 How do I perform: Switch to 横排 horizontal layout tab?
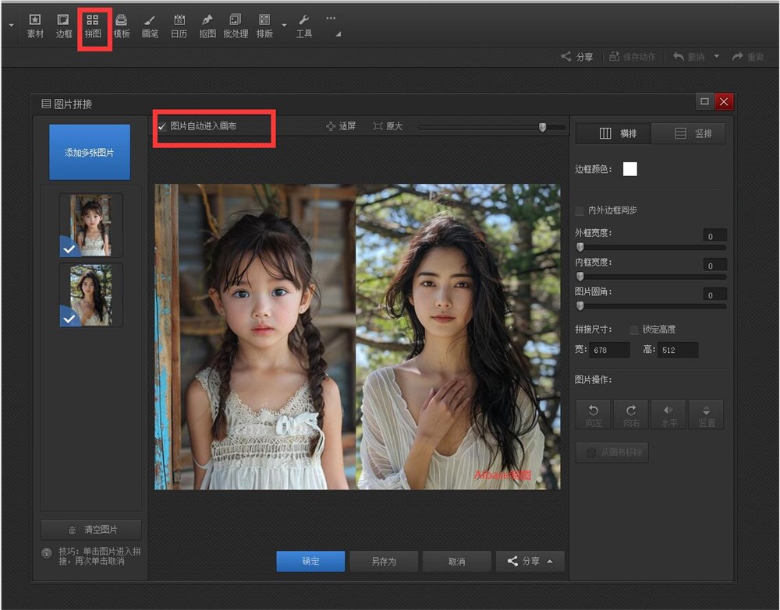613,133
